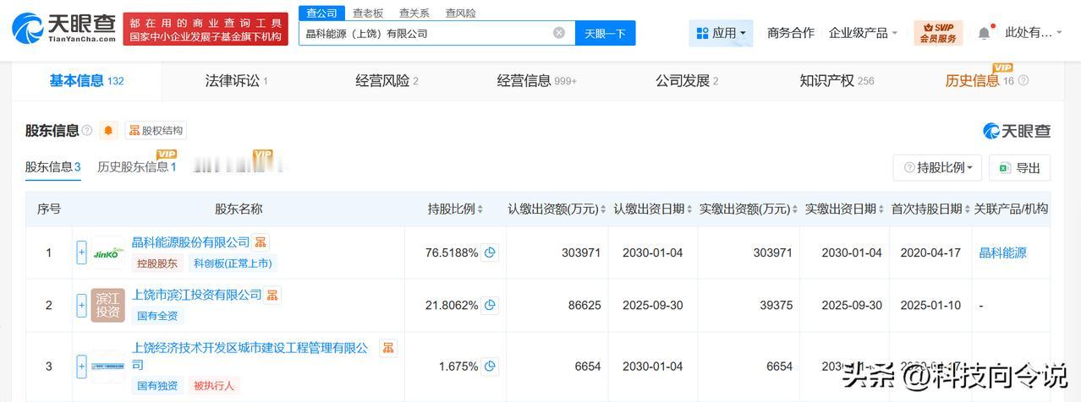Sort by 持股比例 column header
Image resolution: width=1081 pixels, height=402 pixels.
click(x=456, y=209)
